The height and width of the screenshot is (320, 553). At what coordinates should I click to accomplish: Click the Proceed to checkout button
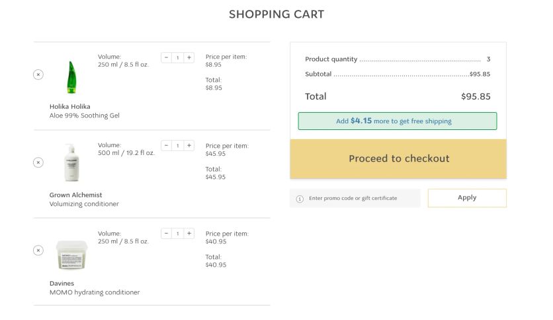[398, 159]
